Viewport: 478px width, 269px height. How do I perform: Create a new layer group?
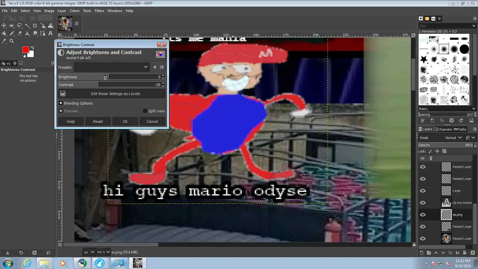[x=429, y=253]
